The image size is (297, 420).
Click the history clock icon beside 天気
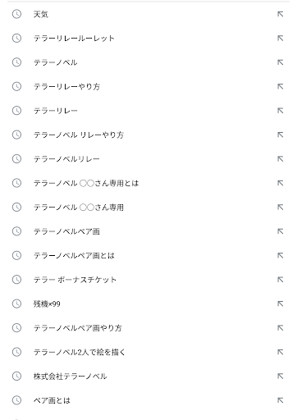pos(16,14)
